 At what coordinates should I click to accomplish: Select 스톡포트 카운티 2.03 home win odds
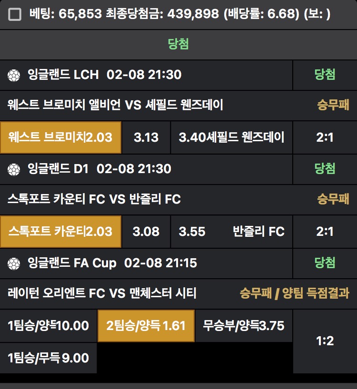click(60, 232)
